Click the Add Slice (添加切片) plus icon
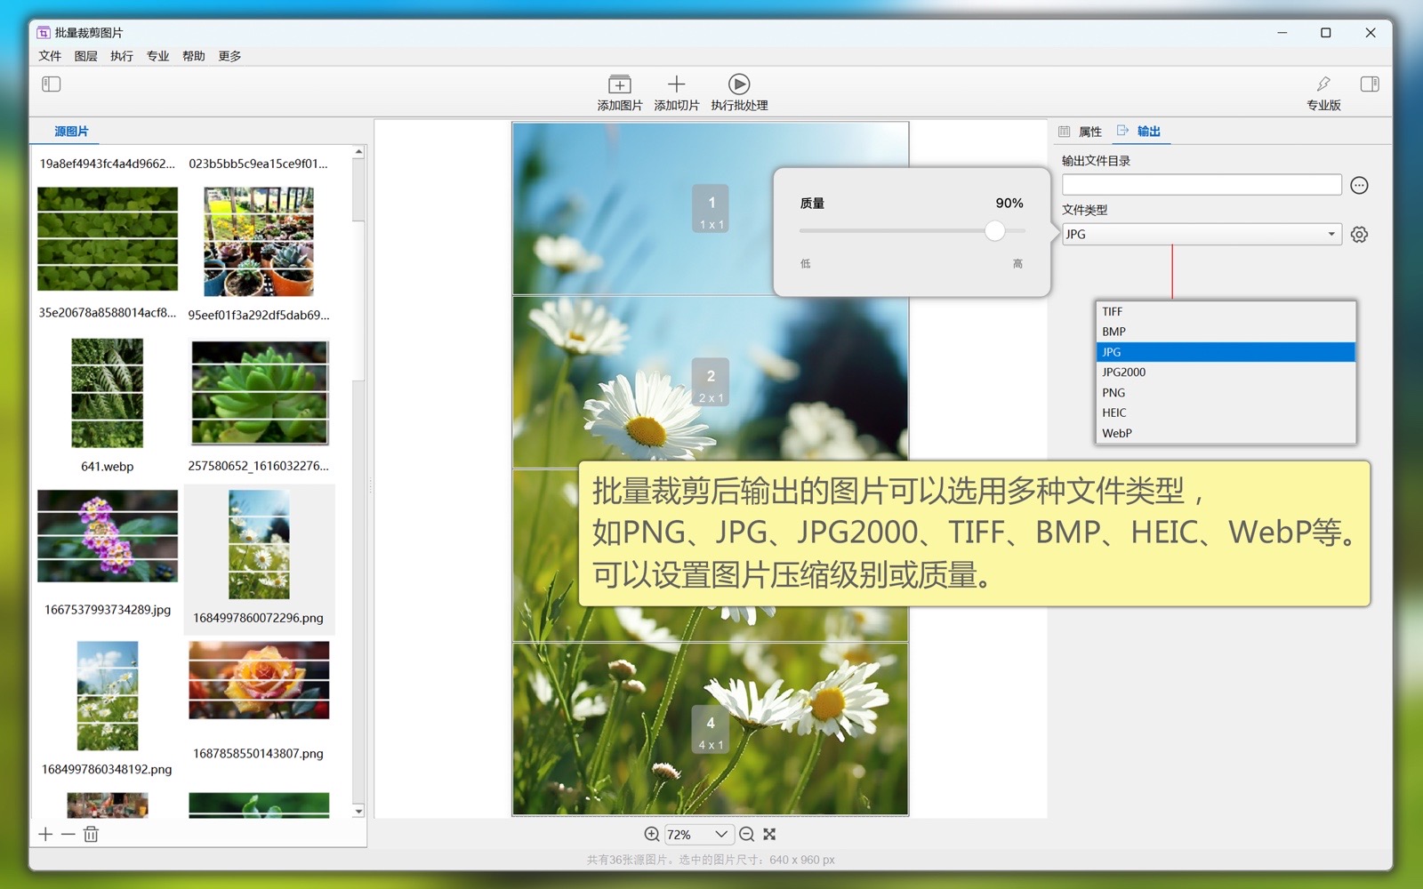The height and width of the screenshot is (889, 1423). point(676,84)
